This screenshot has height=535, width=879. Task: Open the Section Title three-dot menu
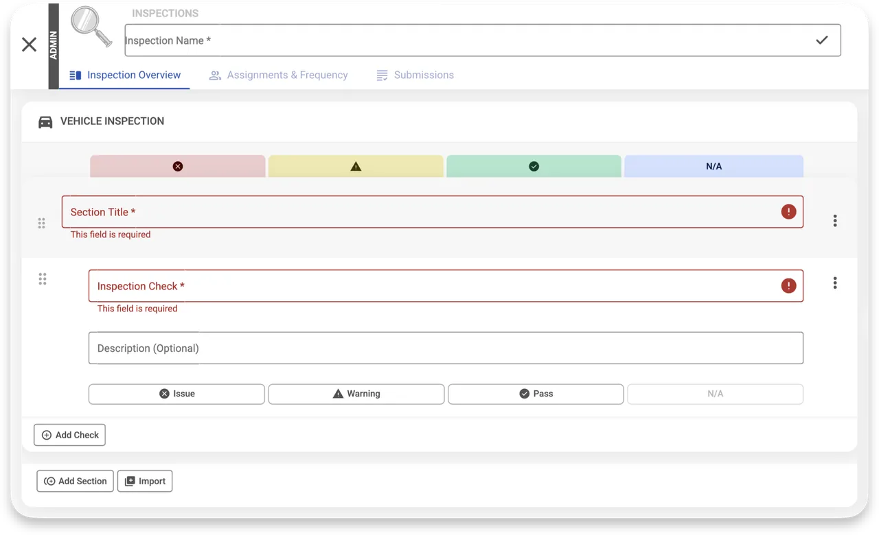click(x=835, y=220)
